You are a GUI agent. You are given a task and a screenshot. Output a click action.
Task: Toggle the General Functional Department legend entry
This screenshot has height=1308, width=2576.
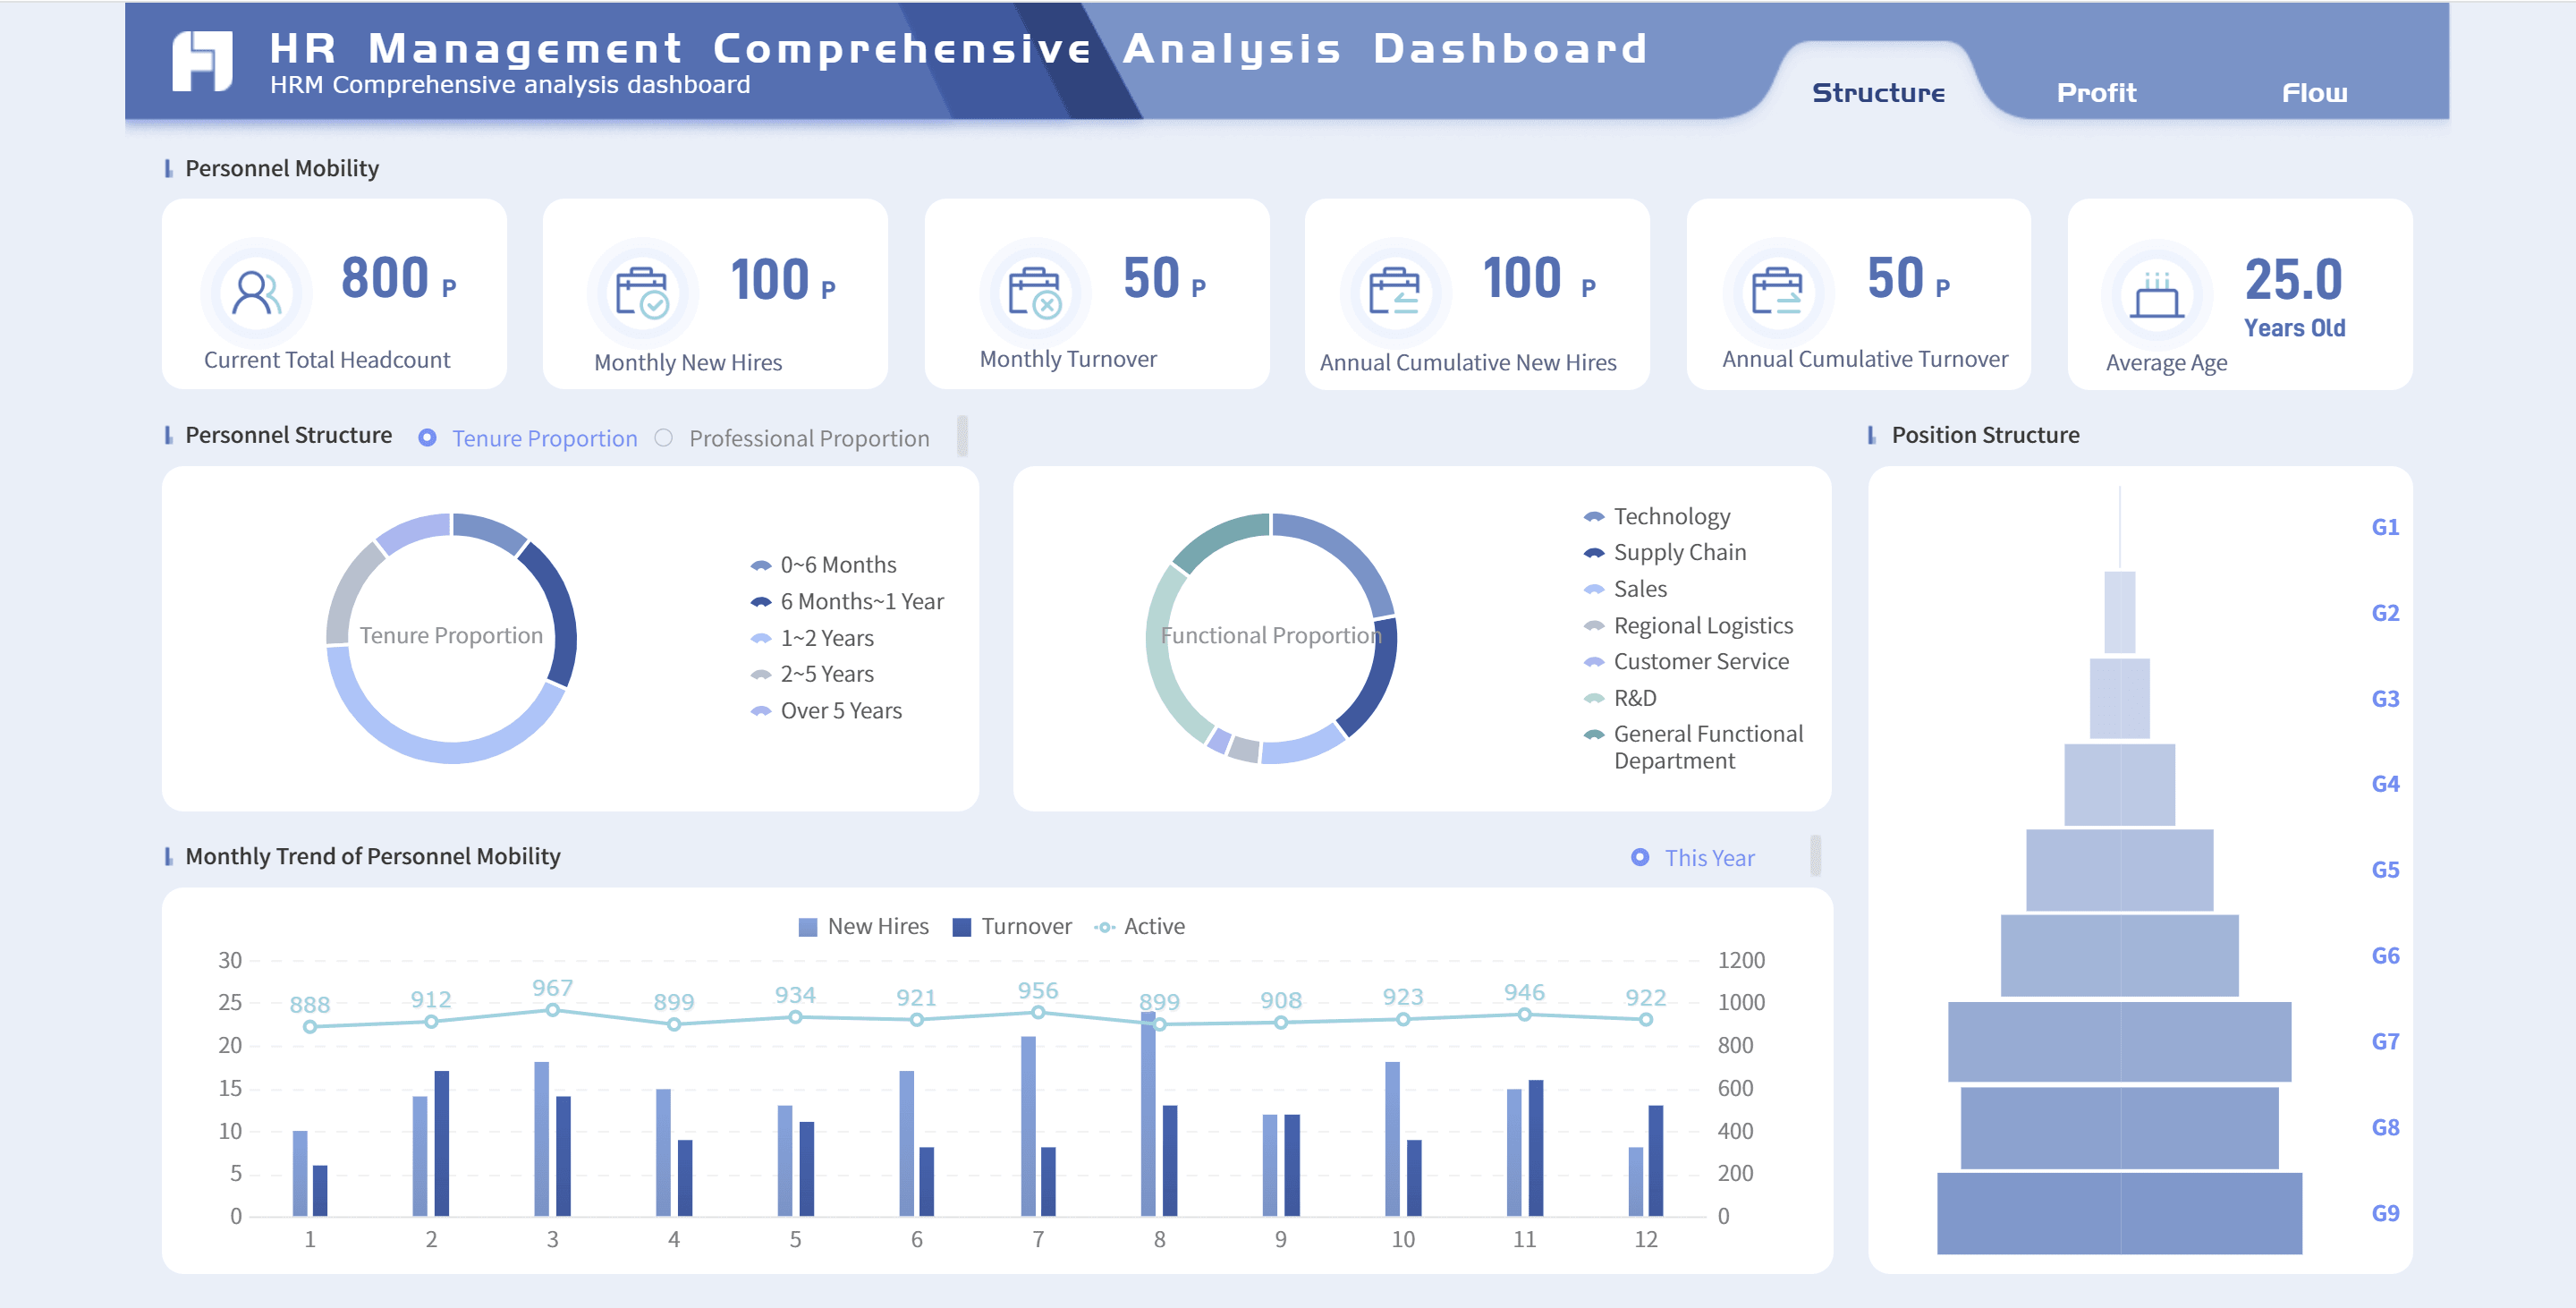1694,747
